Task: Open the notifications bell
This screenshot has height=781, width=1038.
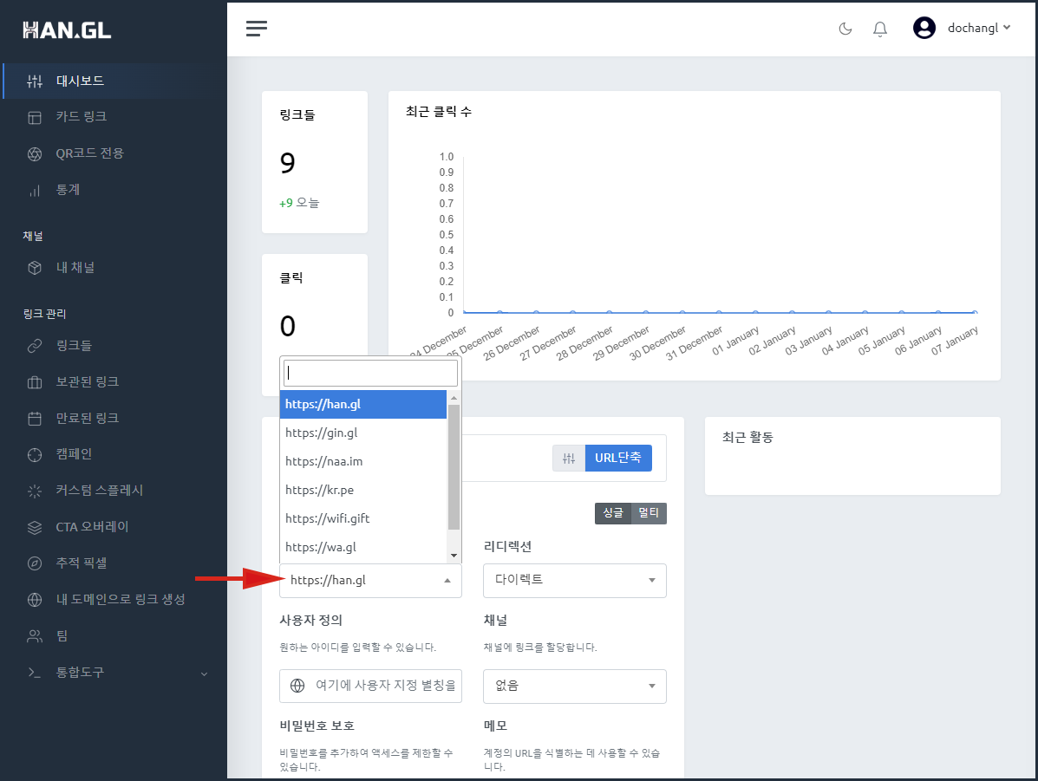Action: 880,29
